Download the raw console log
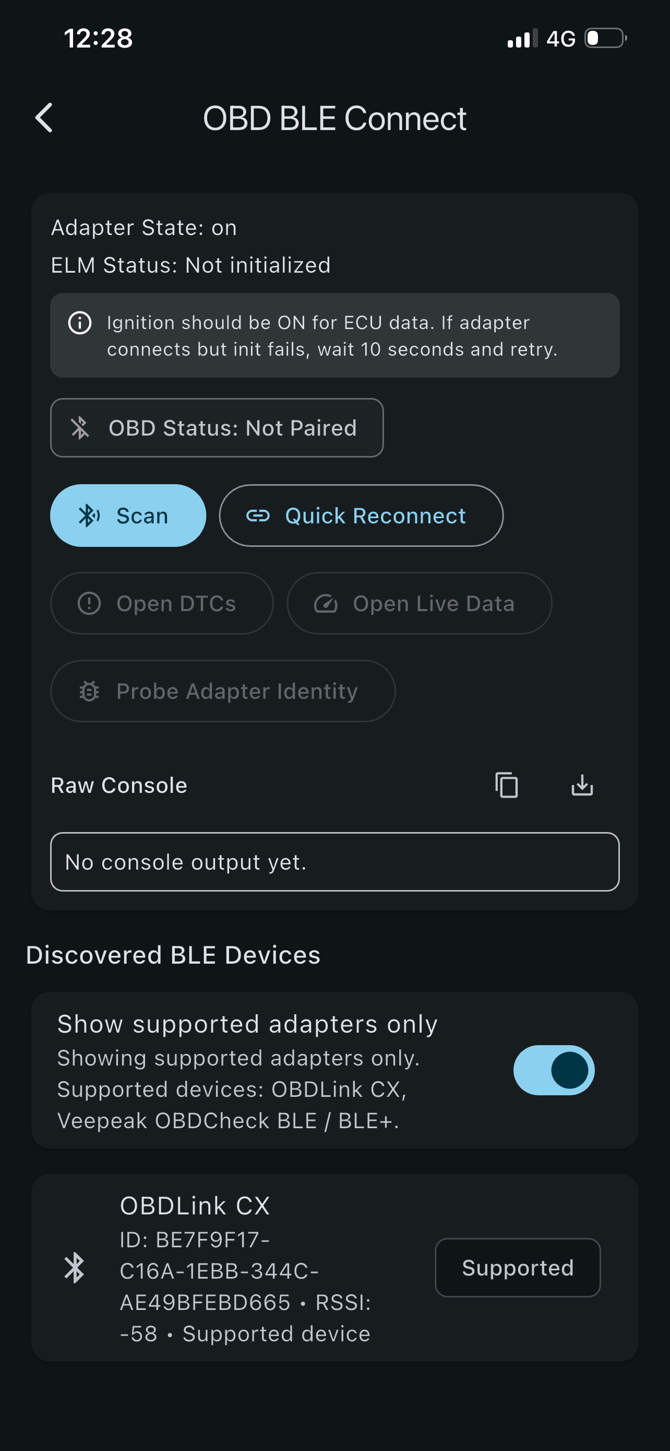The width and height of the screenshot is (670, 1451). click(x=582, y=785)
